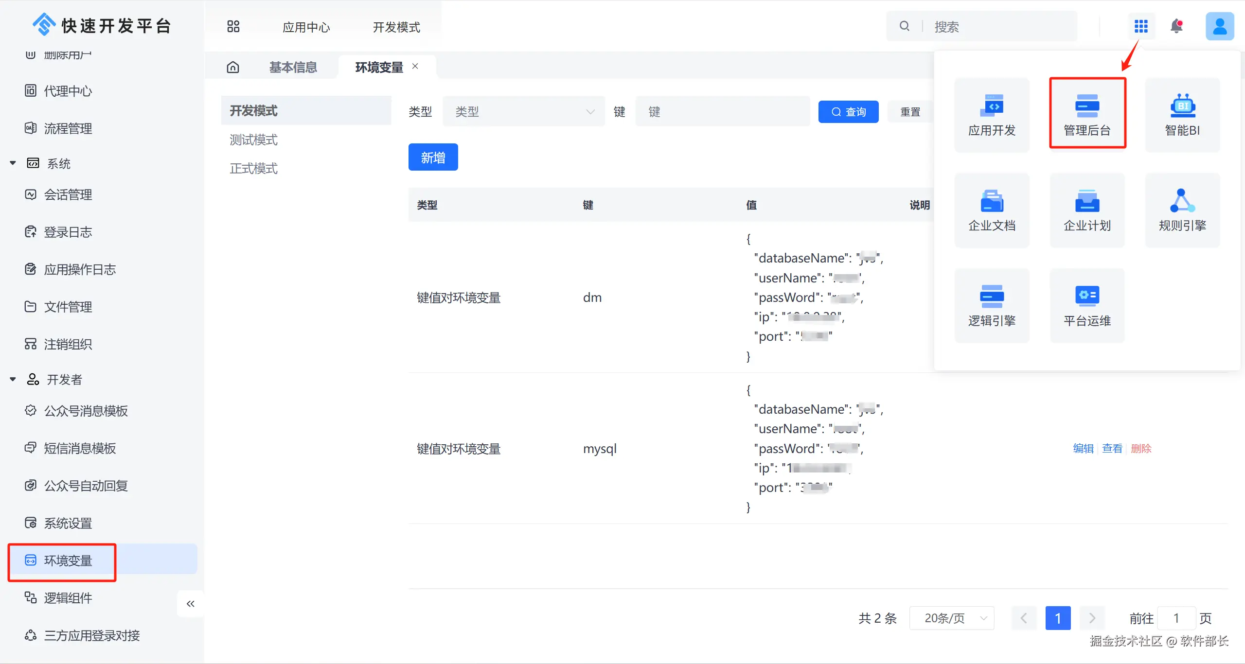Image resolution: width=1245 pixels, height=664 pixels.
Task: Click the 键 filter input field
Action: coord(722,112)
